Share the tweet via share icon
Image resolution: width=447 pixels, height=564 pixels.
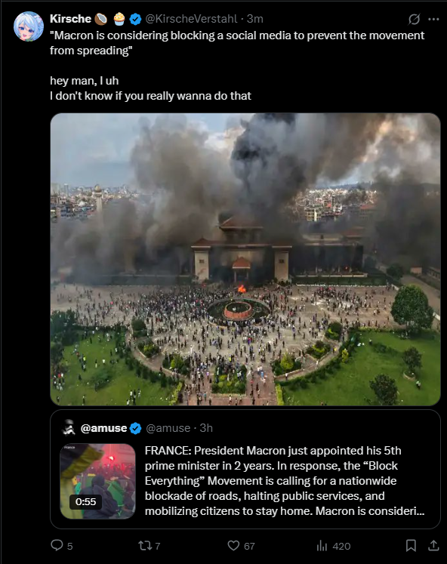tap(433, 545)
